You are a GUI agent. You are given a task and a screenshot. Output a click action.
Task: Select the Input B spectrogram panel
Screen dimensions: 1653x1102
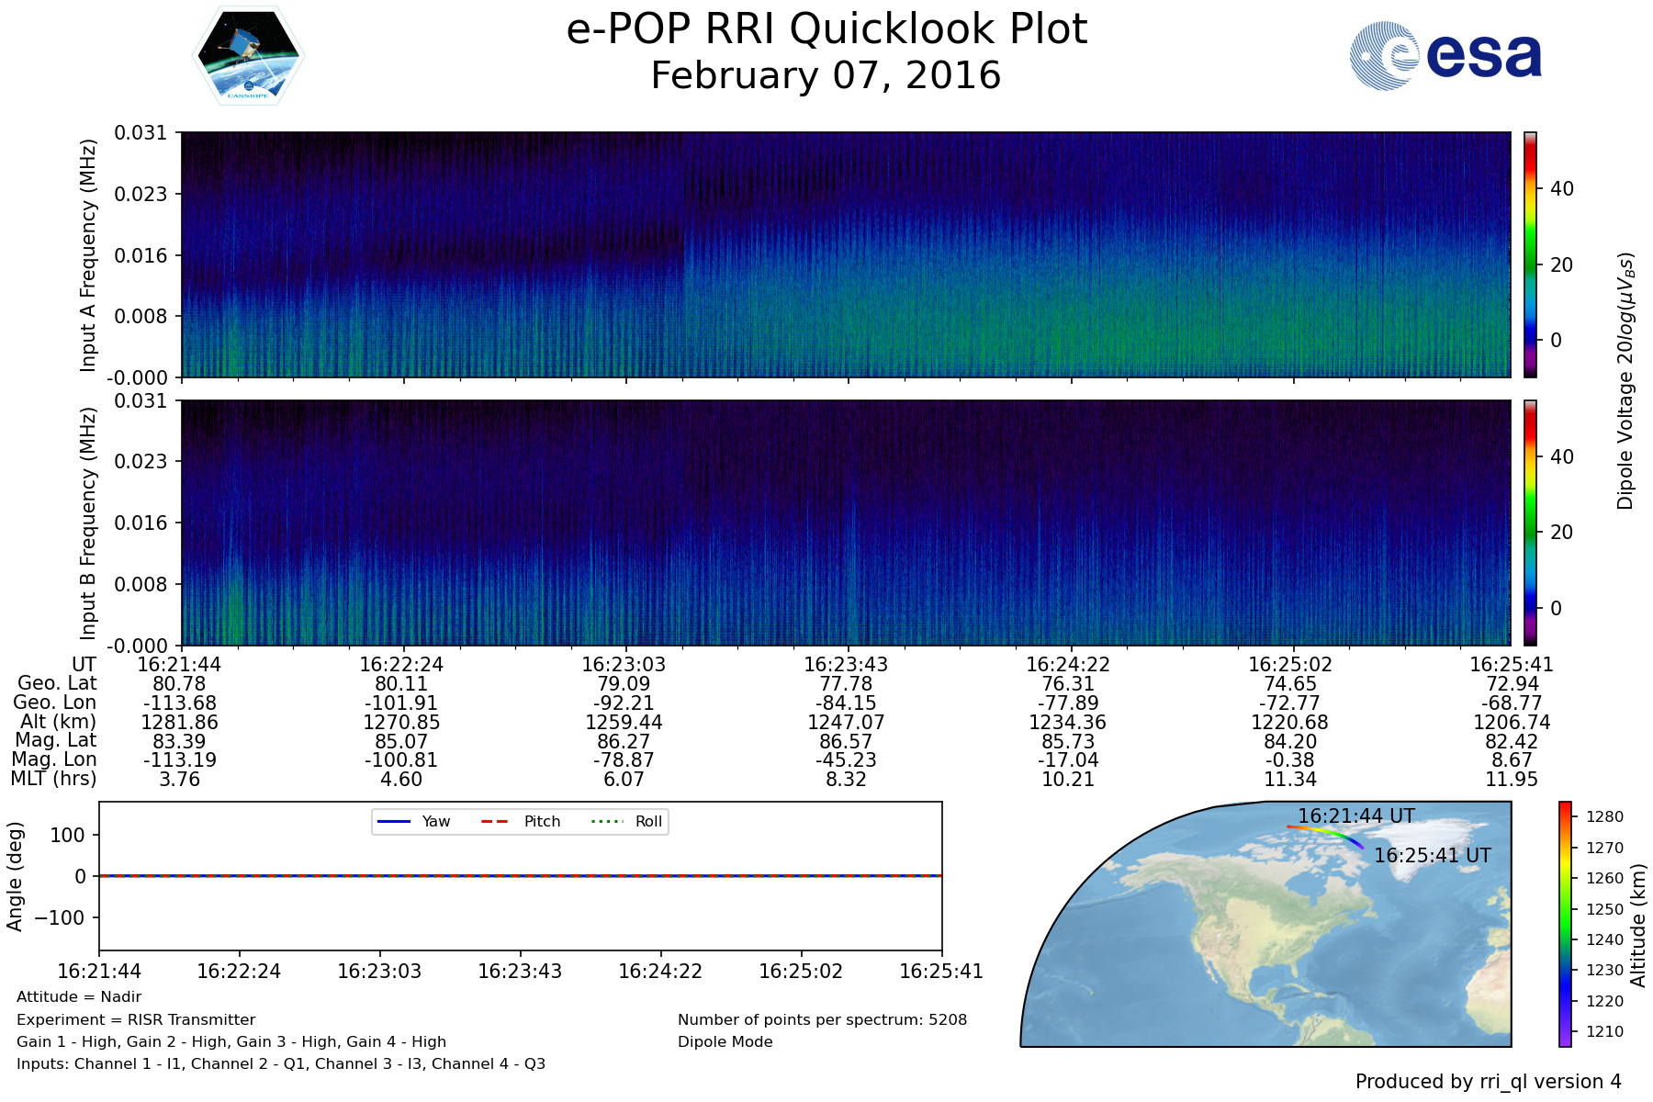[845, 523]
